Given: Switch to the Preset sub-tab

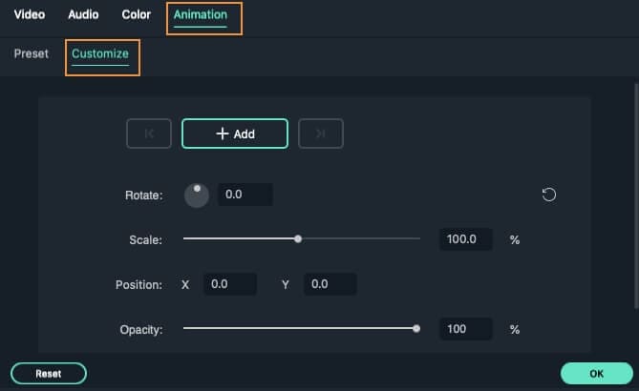Looking at the screenshot, I should tap(32, 53).
